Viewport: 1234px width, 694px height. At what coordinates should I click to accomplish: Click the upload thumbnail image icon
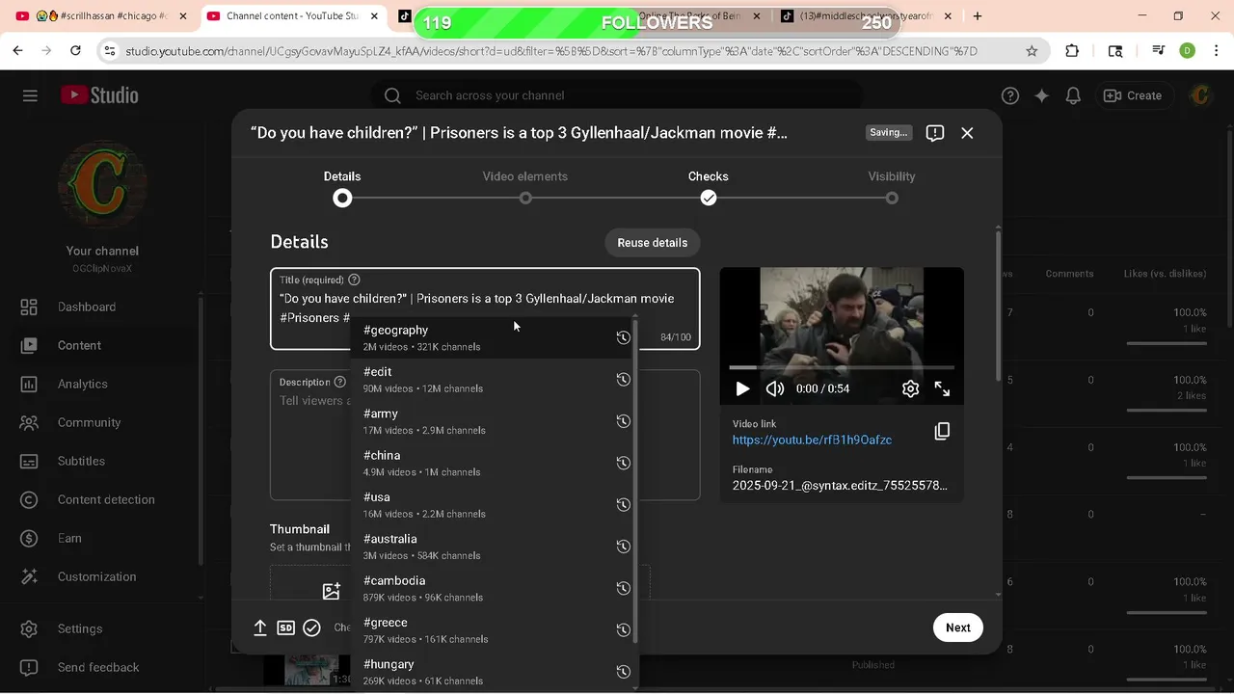click(x=331, y=591)
